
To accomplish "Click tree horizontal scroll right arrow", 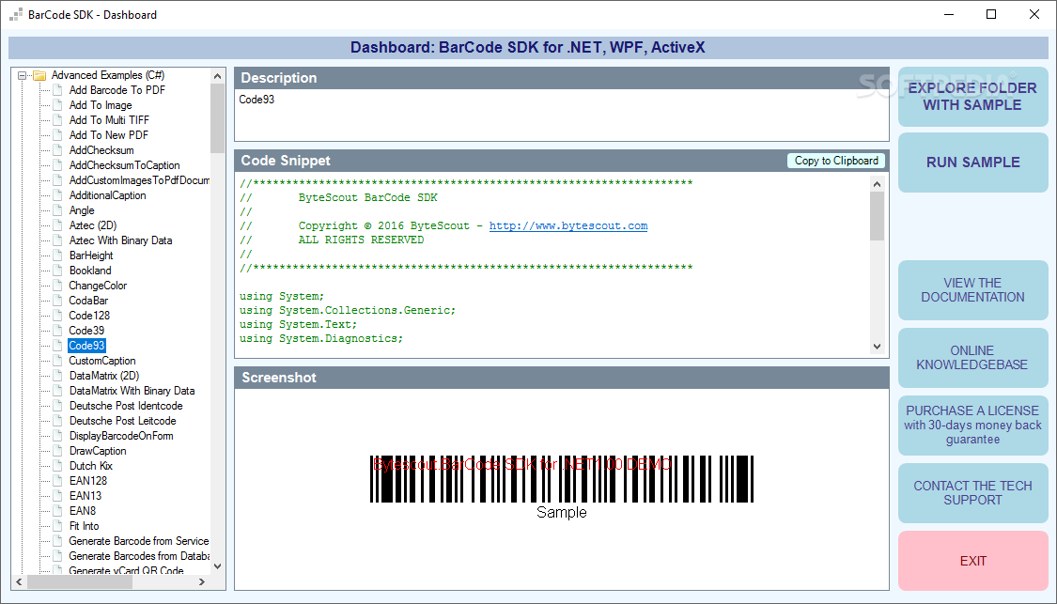I will click(x=202, y=581).
